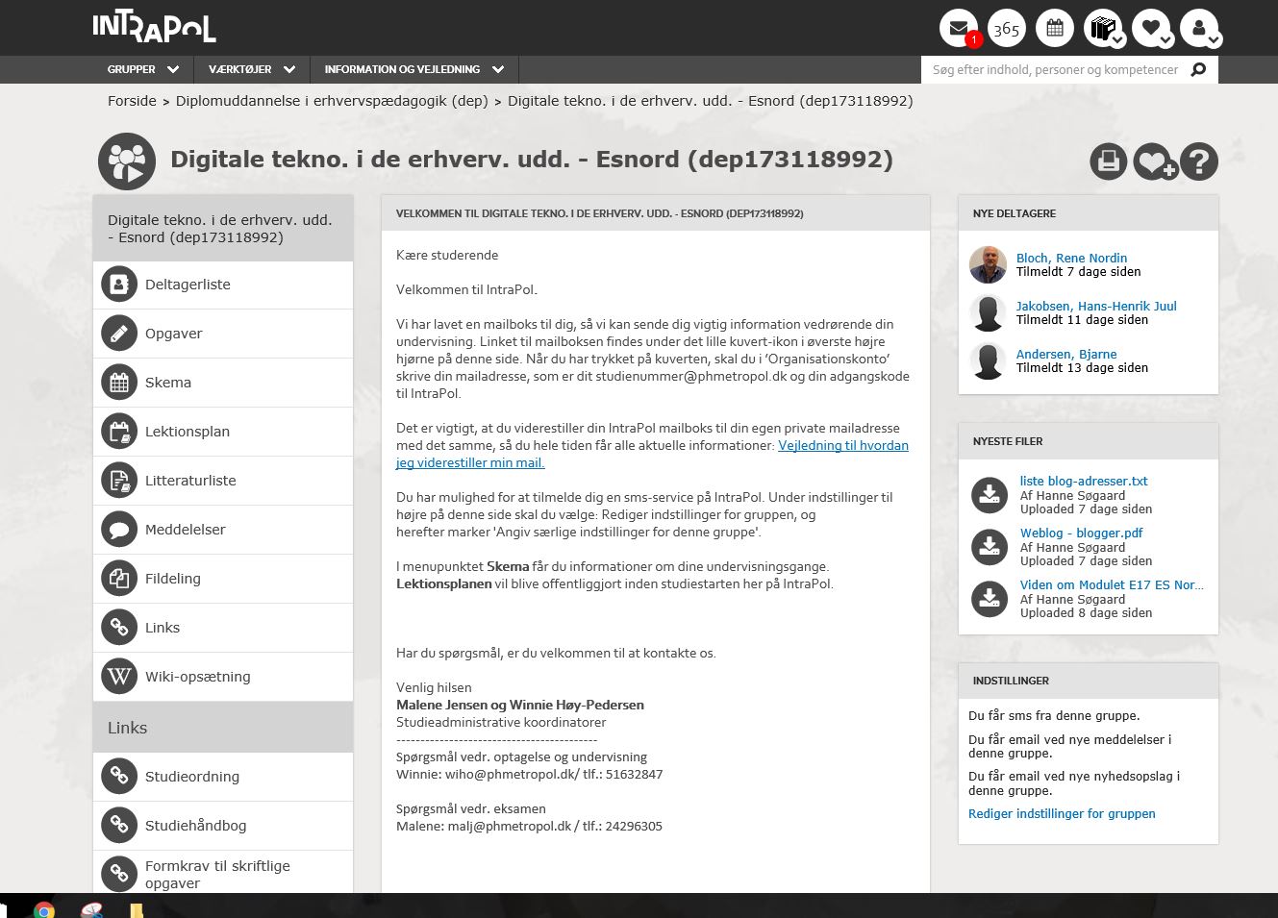Expand the Værktøjer menu
The image size is (1278, 918).
tap(252, 69)
